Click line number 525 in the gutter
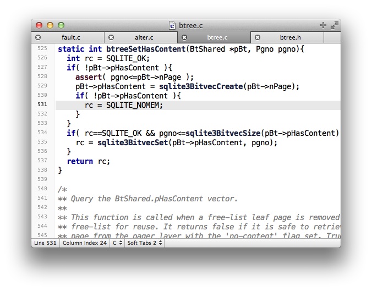 (42, 49)
